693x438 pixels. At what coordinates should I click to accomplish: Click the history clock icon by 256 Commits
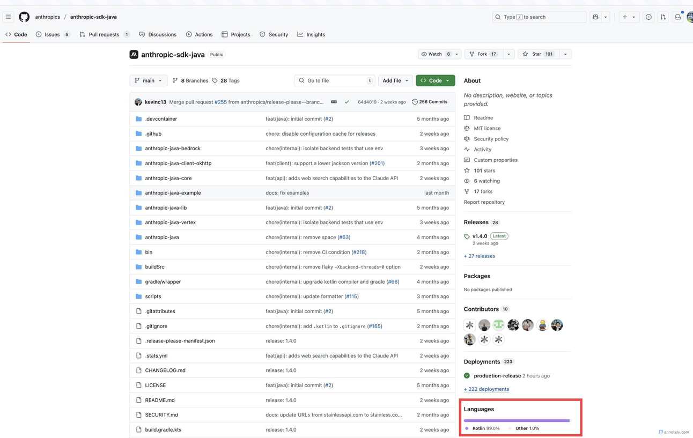pyautogui.click(x=415, y=102)
